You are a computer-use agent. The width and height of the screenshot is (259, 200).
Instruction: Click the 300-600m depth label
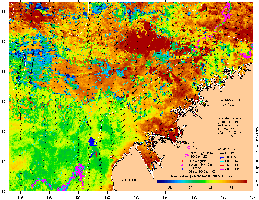point(232,169)
